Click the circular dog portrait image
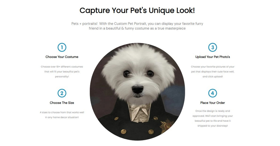280x146 pixels. pos(137,92)
